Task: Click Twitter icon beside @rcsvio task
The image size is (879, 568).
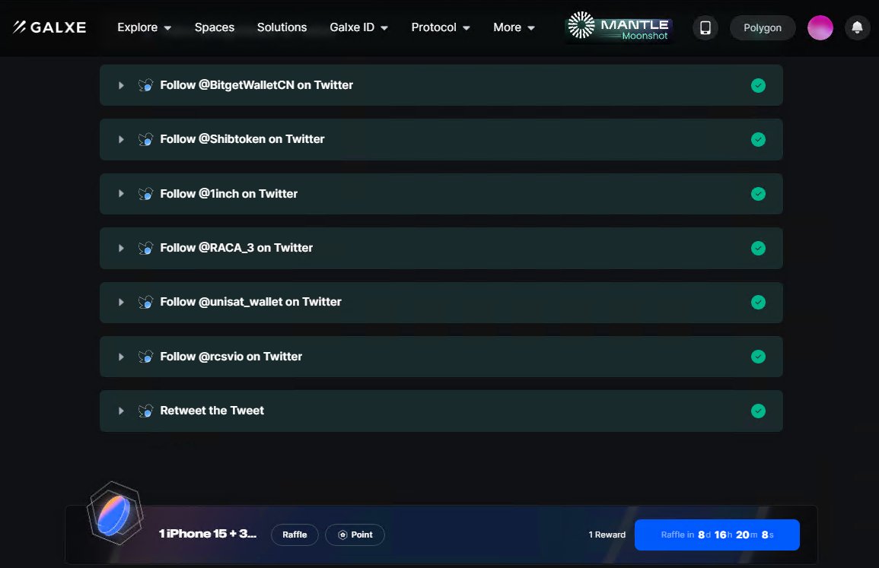Action: pyautogui.click(x=146, y=357)
